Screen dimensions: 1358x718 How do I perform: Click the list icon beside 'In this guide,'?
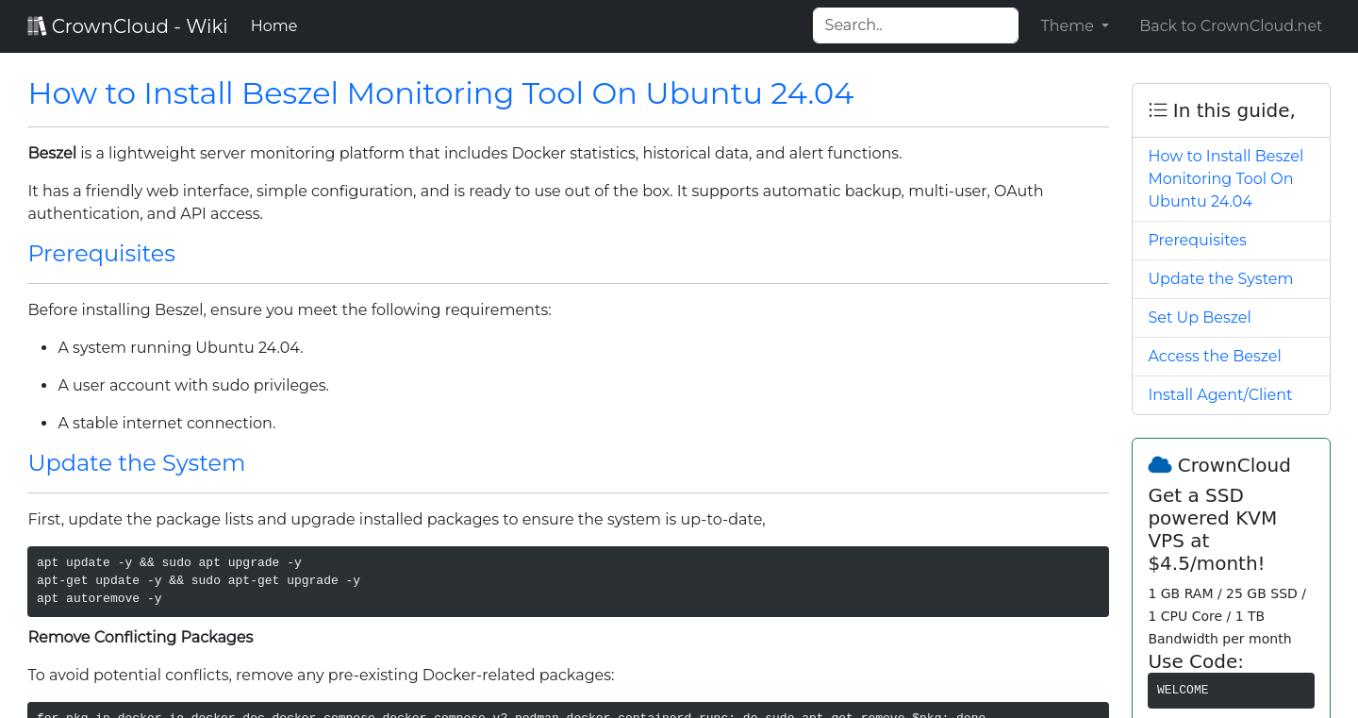tap(1157, 109)
